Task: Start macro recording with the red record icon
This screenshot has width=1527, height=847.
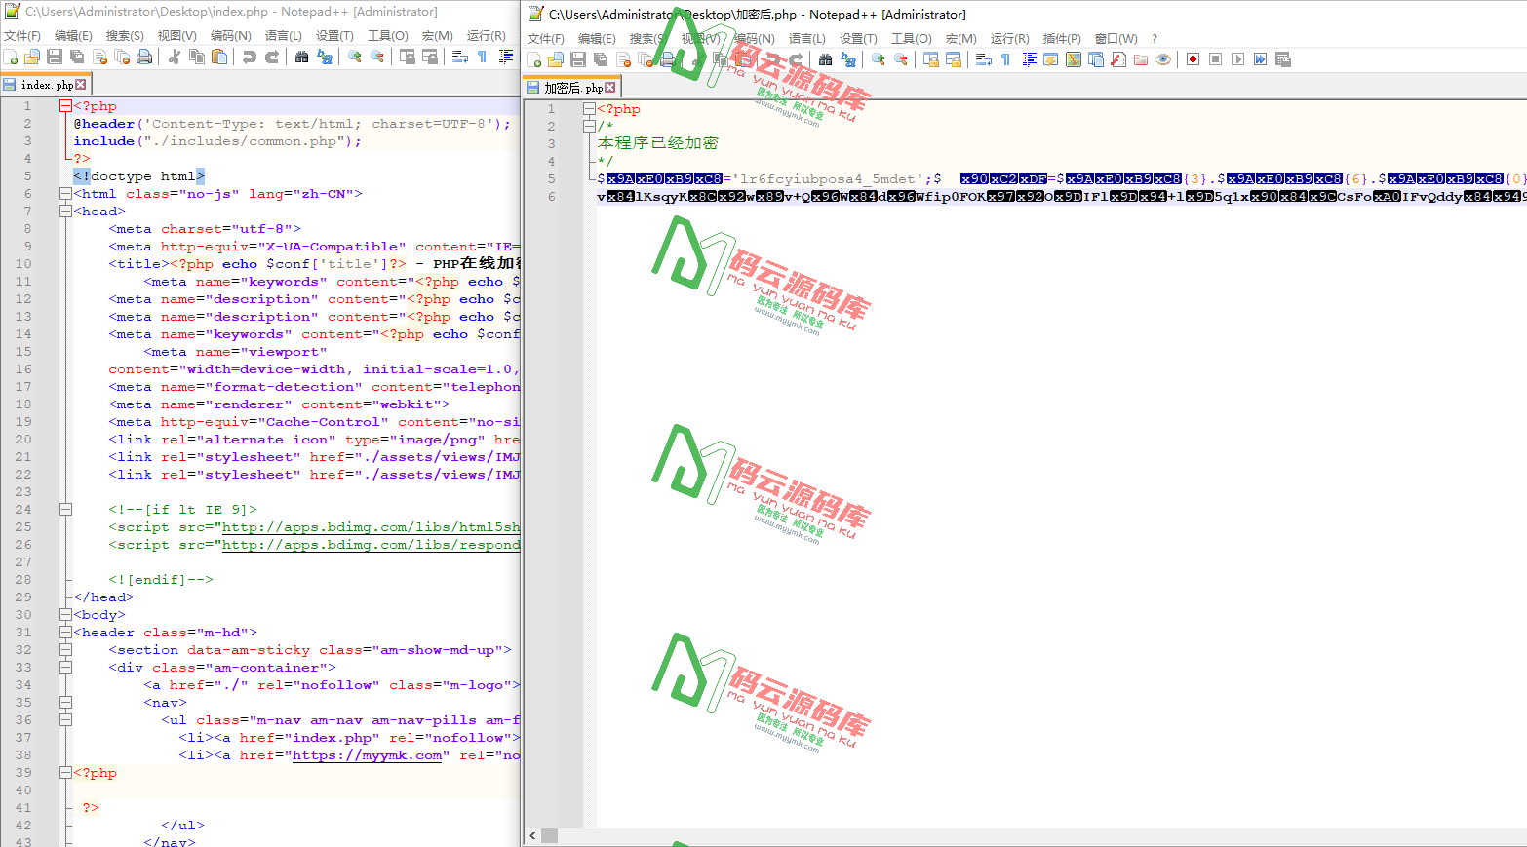Action: click(x=1193, y=59)
